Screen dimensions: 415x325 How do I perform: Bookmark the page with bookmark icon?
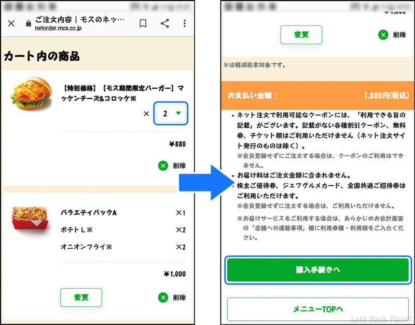coord(143,23)
